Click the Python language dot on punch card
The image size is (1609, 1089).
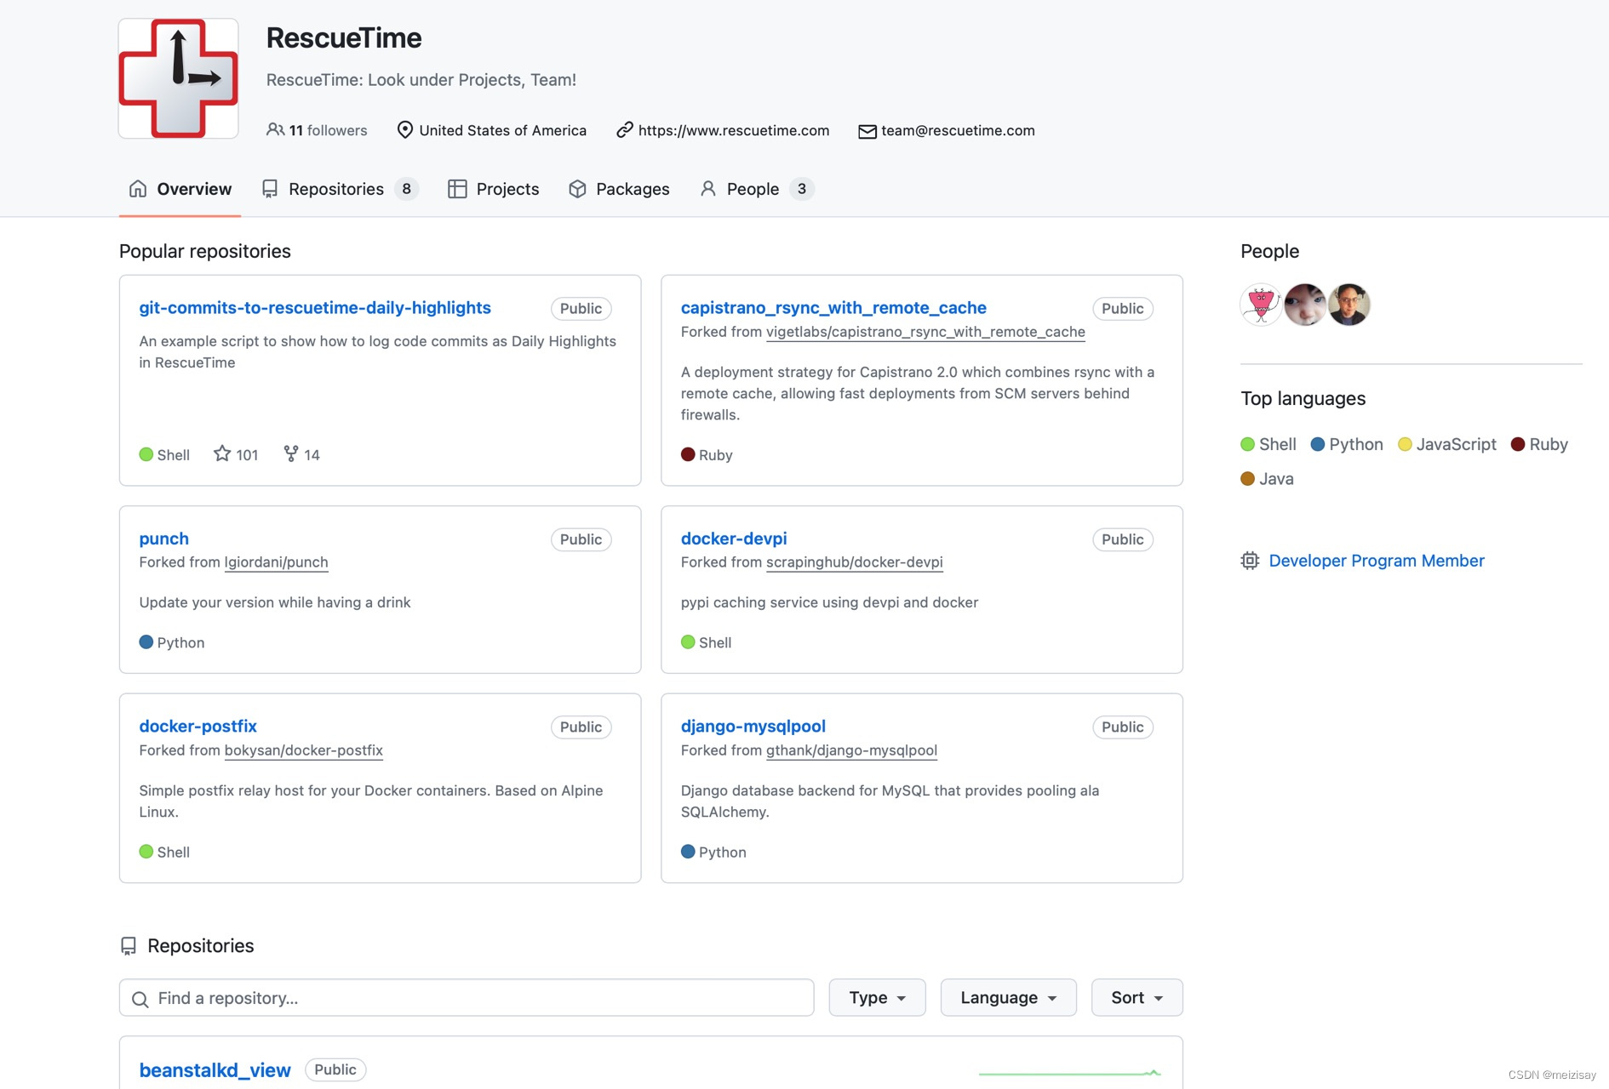coord(146,642)
